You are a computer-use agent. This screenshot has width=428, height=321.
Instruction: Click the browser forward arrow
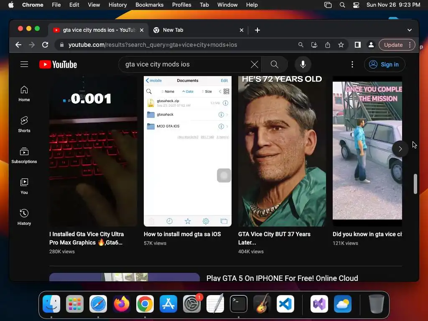(32, 45)
